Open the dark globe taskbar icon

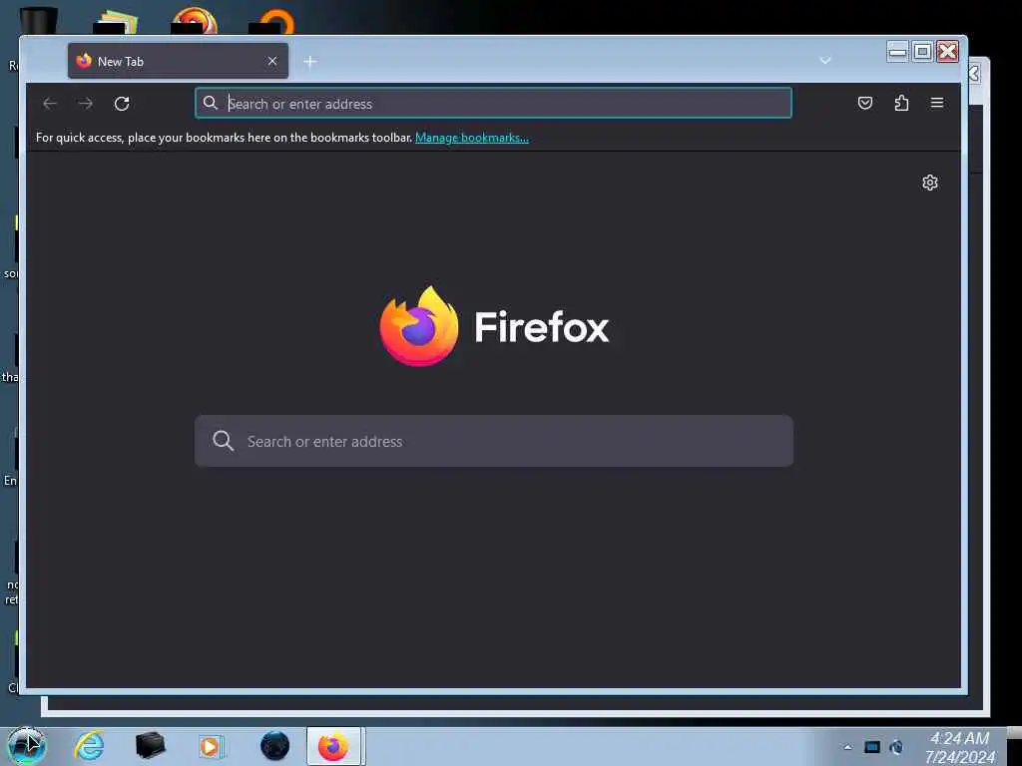[274, 746]
